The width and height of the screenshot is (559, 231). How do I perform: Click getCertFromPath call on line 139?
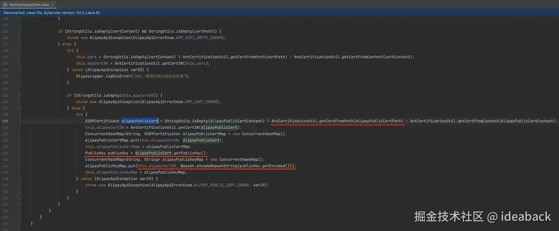point(335,121)
